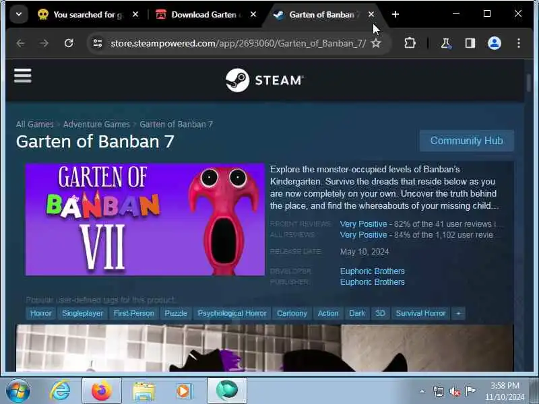Click the May 10, 2024 release date
The width and height of the screenshot is (539, 404).
coord(364,252)
